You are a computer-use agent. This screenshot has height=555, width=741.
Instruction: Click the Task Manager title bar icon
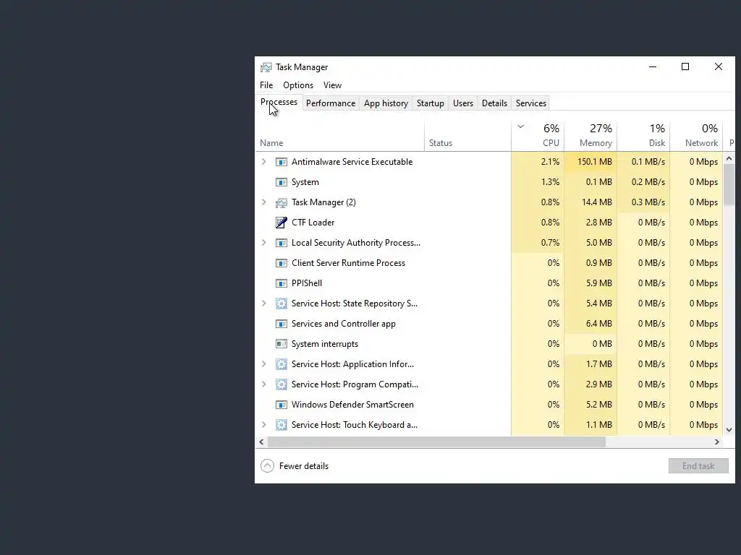pos(266,67)
